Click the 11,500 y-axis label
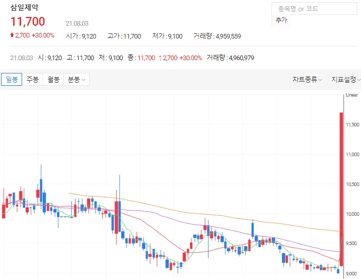 [352, 125]
